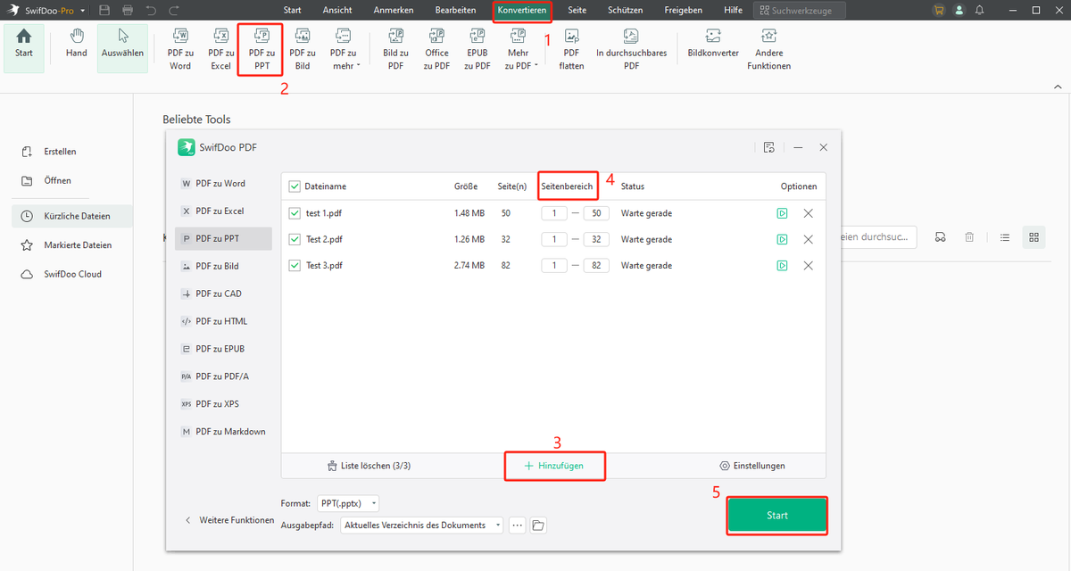This screenshot has height=571, width=1071.
Task: Select PDF zu Excel in dialog sidebar
Action: (223, 211)
